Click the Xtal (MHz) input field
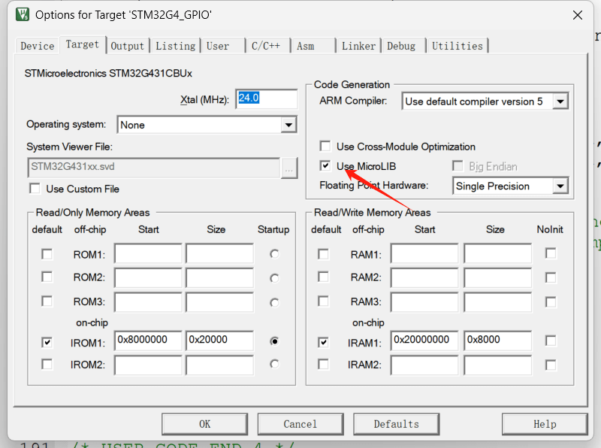This screenshot has height=448, width=601. (x=267, y=99)
